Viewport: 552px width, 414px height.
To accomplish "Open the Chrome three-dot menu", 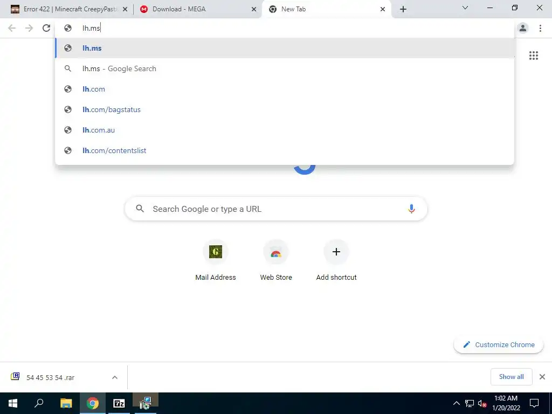I will [x=540, y=28].
